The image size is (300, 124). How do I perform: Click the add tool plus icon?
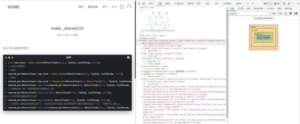point(253,4)
